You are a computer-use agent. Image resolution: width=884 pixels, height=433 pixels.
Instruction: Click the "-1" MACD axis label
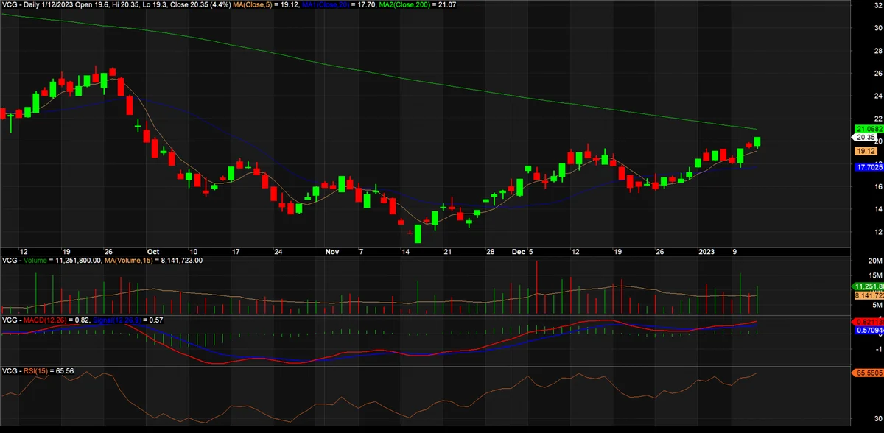(878, 351)
